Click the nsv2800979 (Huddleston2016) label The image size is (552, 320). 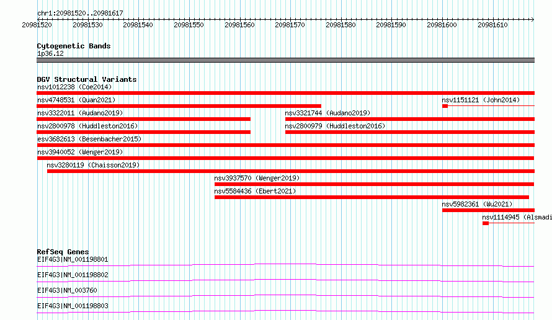(335, 126)
